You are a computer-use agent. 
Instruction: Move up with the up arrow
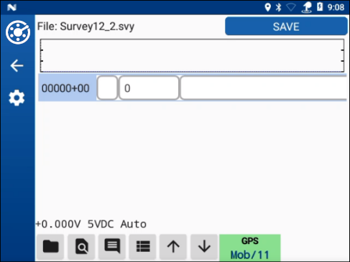(x=173, y=247)
